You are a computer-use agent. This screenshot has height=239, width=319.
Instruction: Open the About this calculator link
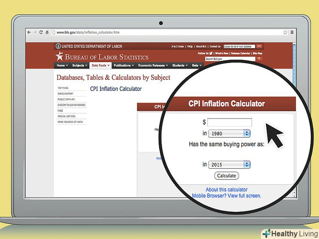coord(227,190)
